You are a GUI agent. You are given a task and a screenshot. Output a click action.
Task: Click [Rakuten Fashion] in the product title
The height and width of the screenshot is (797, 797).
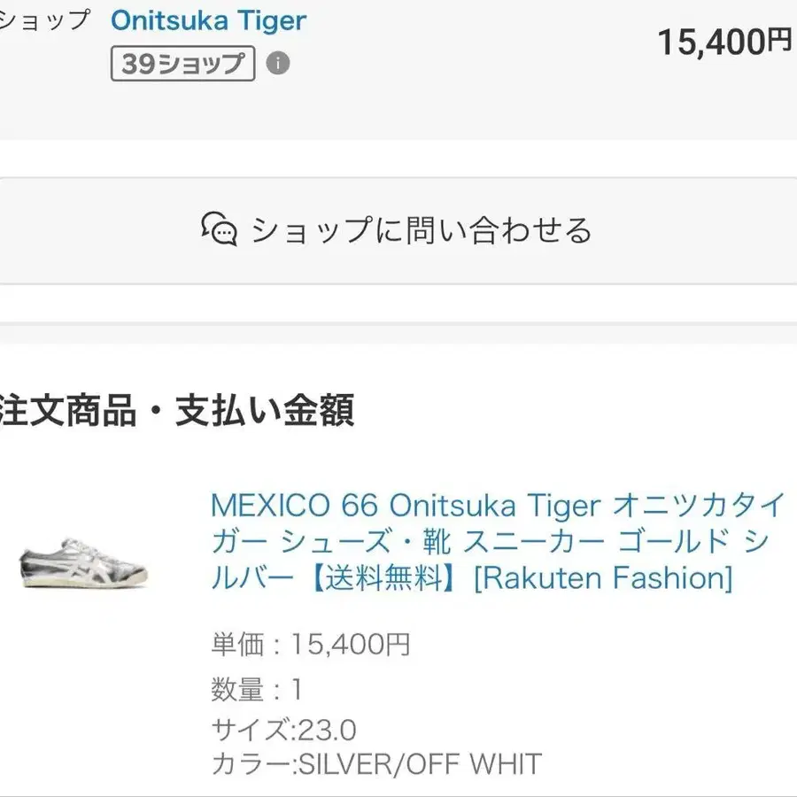coord(603,578)
